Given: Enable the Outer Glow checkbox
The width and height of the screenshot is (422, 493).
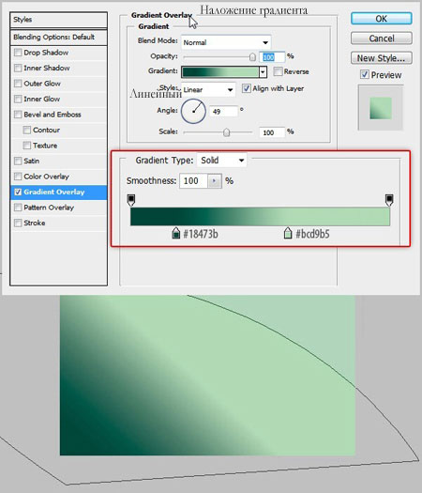Looking at the screenshot, I should tap(18, 84).
